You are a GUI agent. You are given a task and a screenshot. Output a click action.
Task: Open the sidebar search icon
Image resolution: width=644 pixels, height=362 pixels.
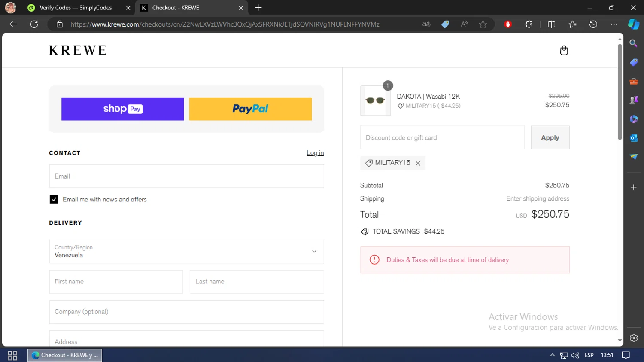[x=634, y=43]
